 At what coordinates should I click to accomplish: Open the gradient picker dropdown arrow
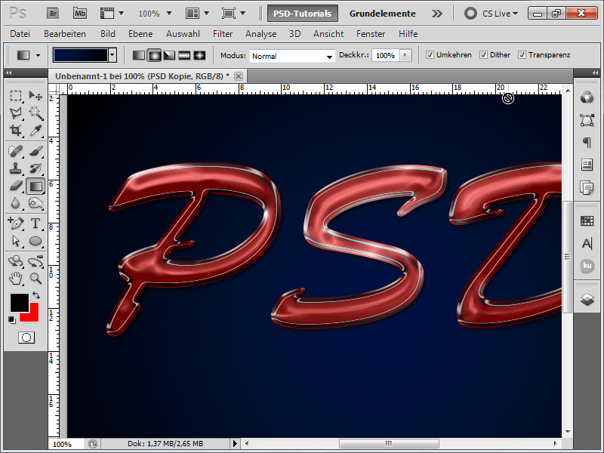click(112, 55)
